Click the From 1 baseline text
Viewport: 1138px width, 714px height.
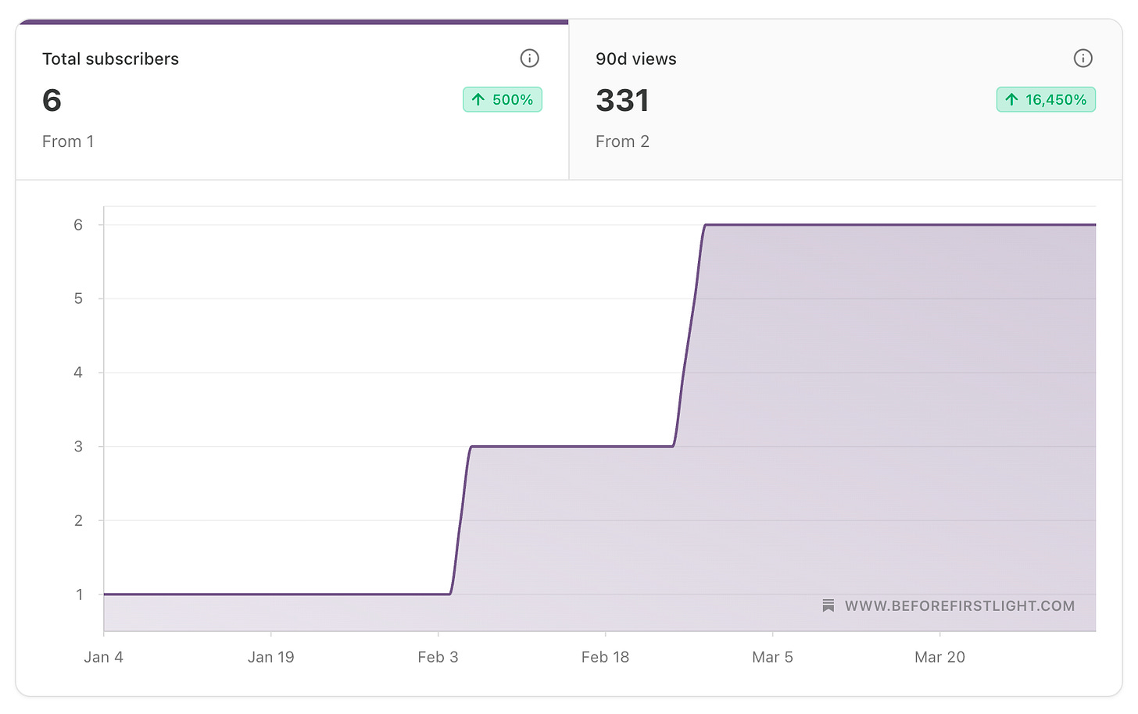pyautogui.click(x=68, y=141)
